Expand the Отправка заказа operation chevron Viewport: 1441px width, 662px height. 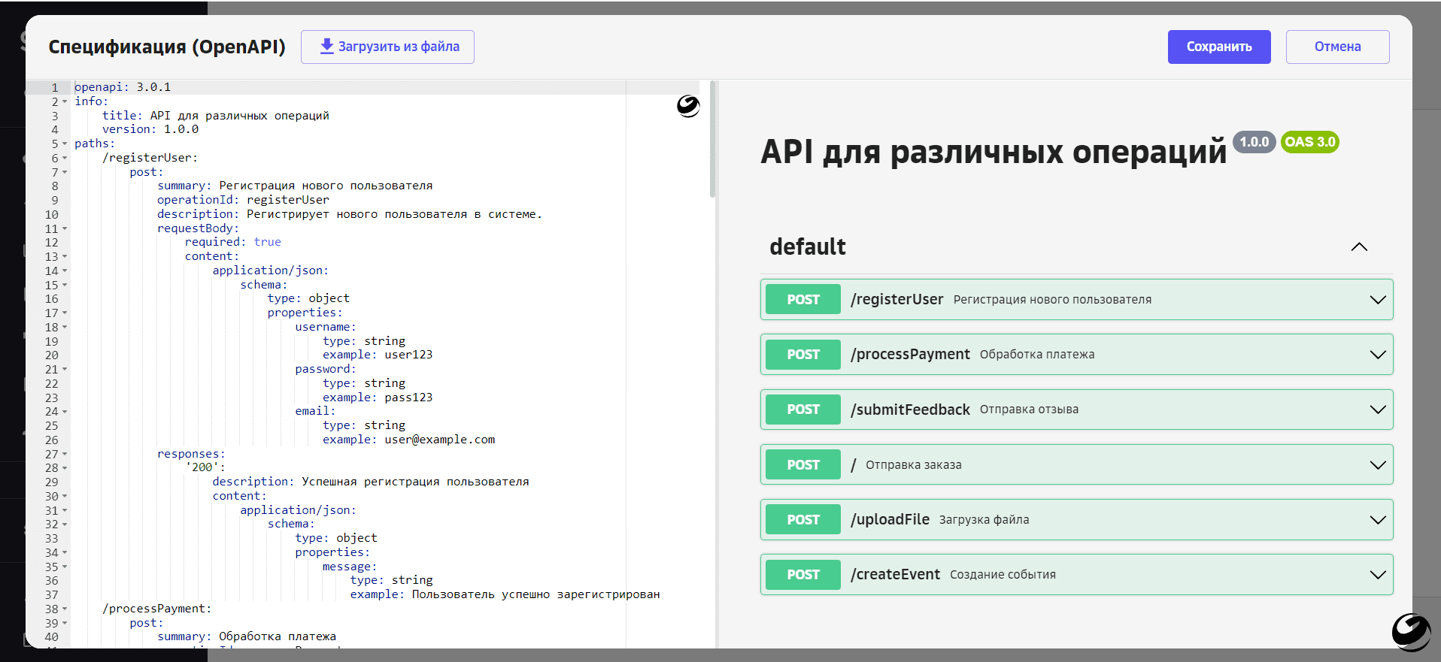1378,465
